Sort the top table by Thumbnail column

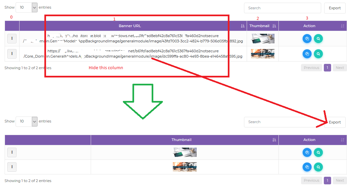tap(263, 26)
